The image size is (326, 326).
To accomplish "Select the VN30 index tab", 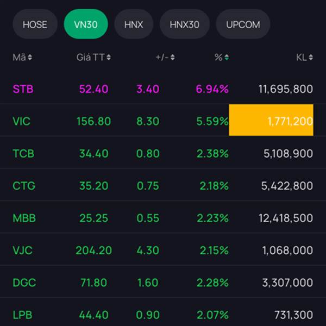I will pos(86,24).
